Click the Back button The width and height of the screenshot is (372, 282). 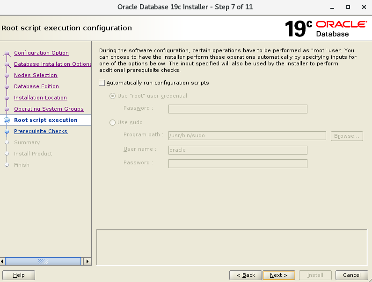tap(245, 275)
